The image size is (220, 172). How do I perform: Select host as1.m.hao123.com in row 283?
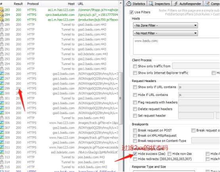tap(61, 10)
